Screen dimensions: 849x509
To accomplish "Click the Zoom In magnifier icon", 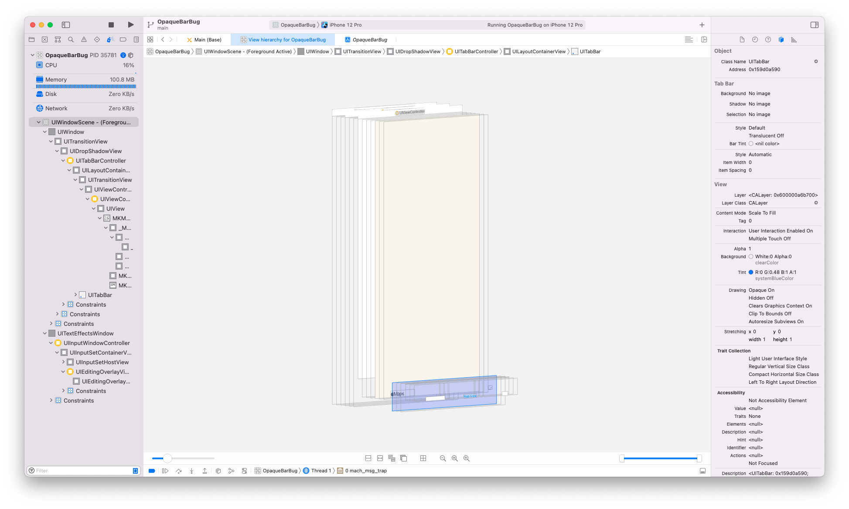I will click(467, 458).
